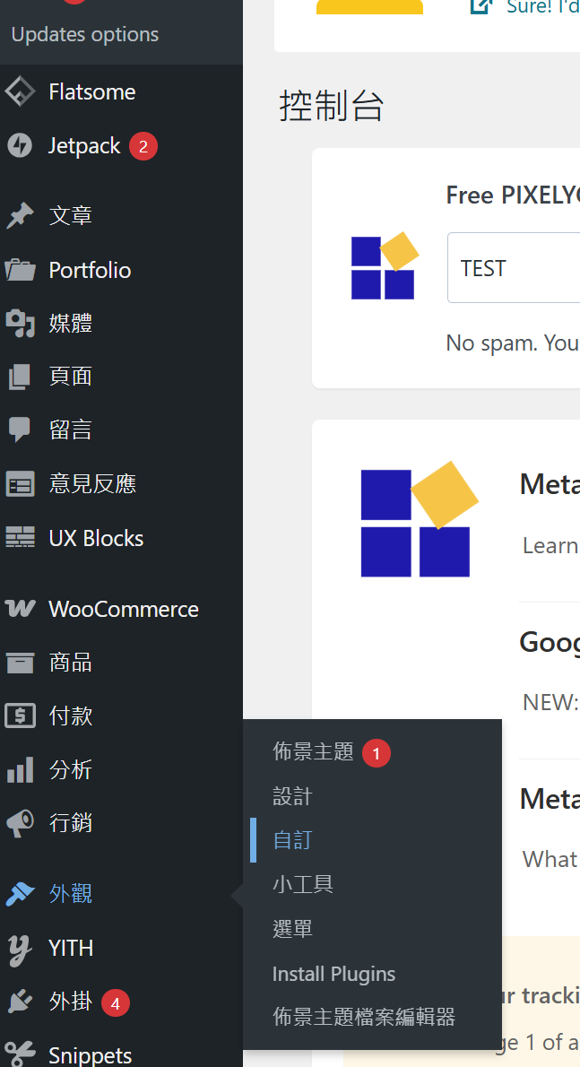
Task: Open the 商品 products menu
Action: (71, 663)
